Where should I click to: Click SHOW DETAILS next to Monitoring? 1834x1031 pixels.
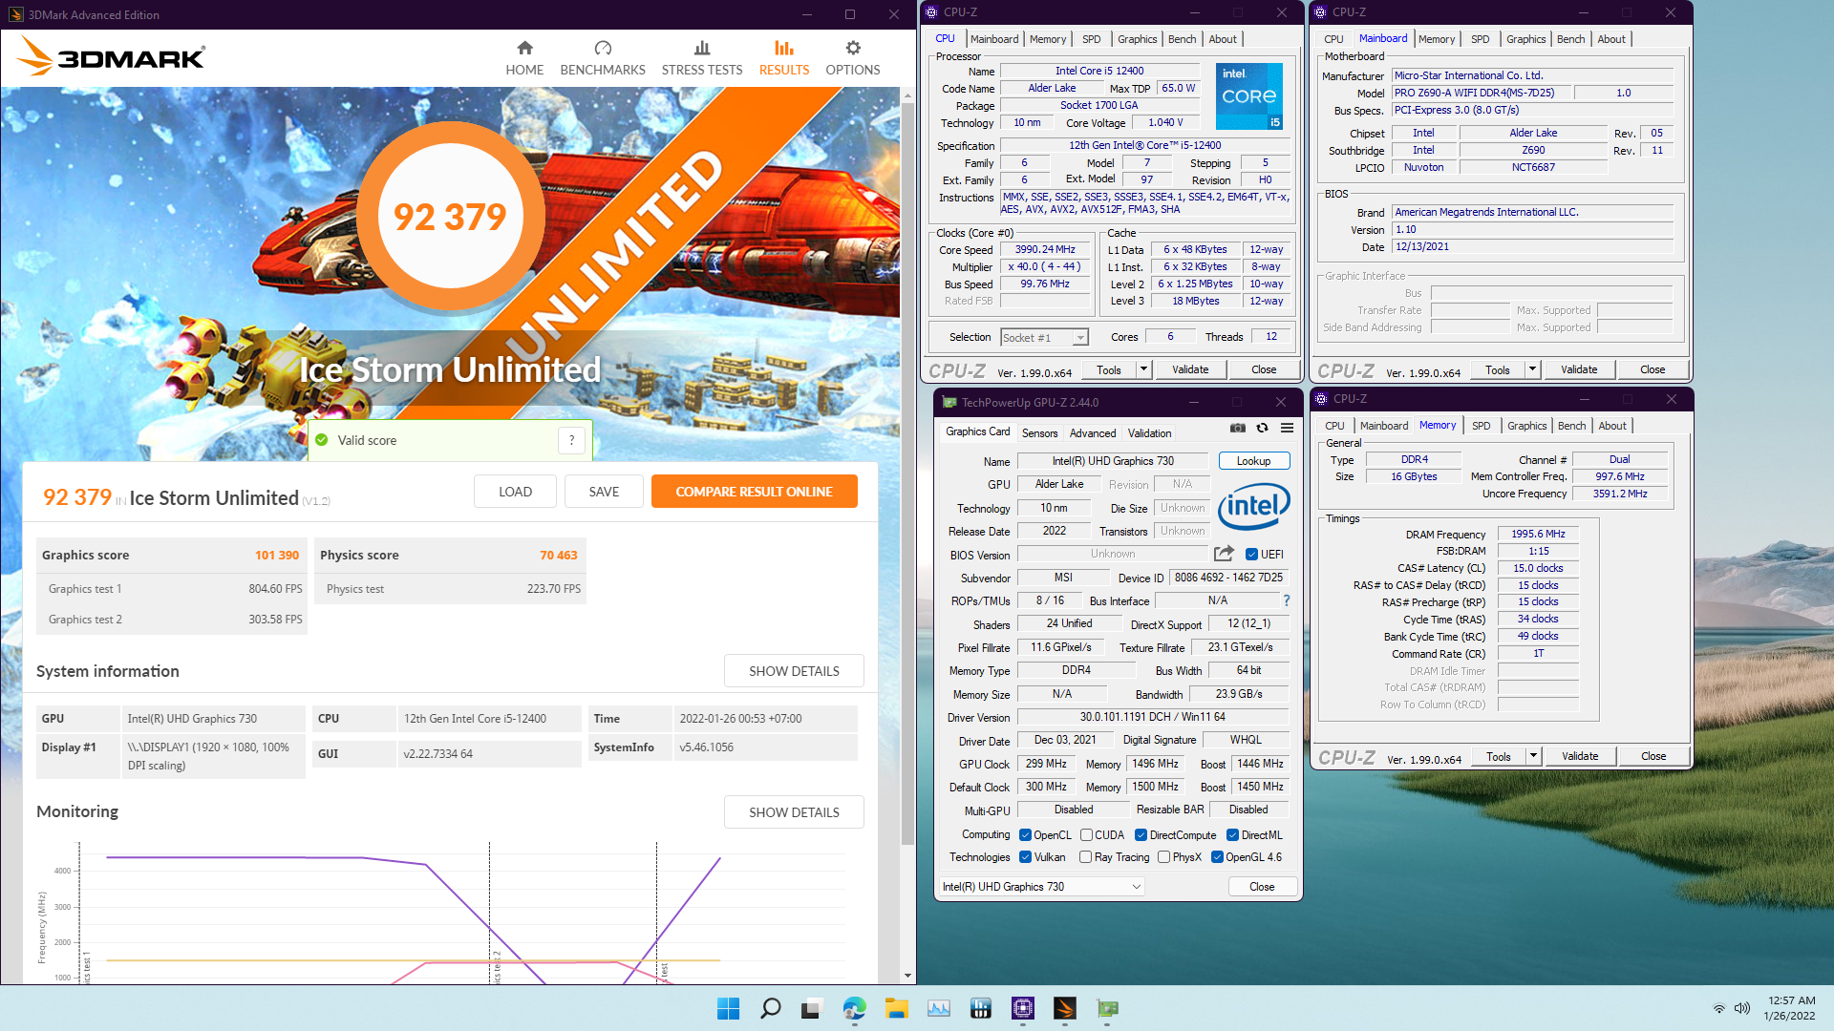pyautogui.click(x=794, y=812)
